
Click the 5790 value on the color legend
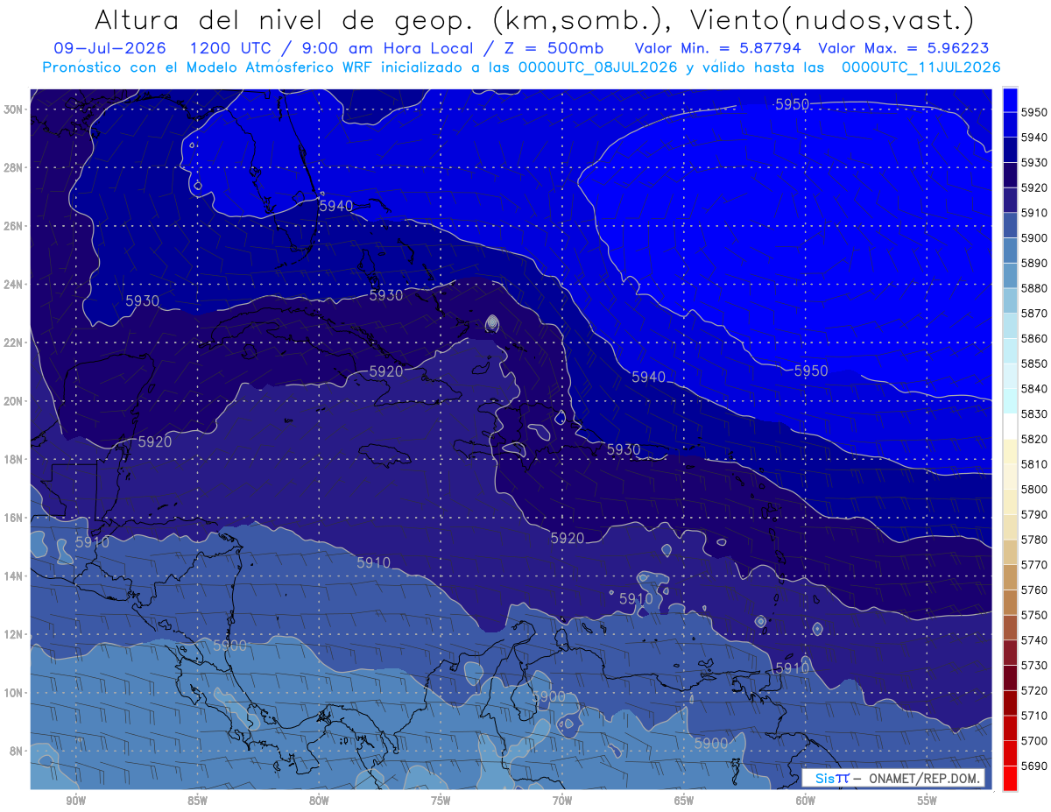point(1034,514)
